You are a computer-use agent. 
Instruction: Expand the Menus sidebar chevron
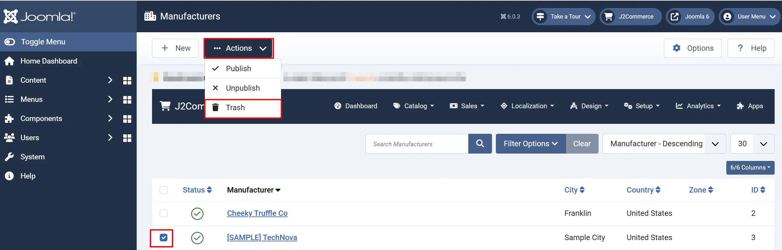tap(110, 99)
